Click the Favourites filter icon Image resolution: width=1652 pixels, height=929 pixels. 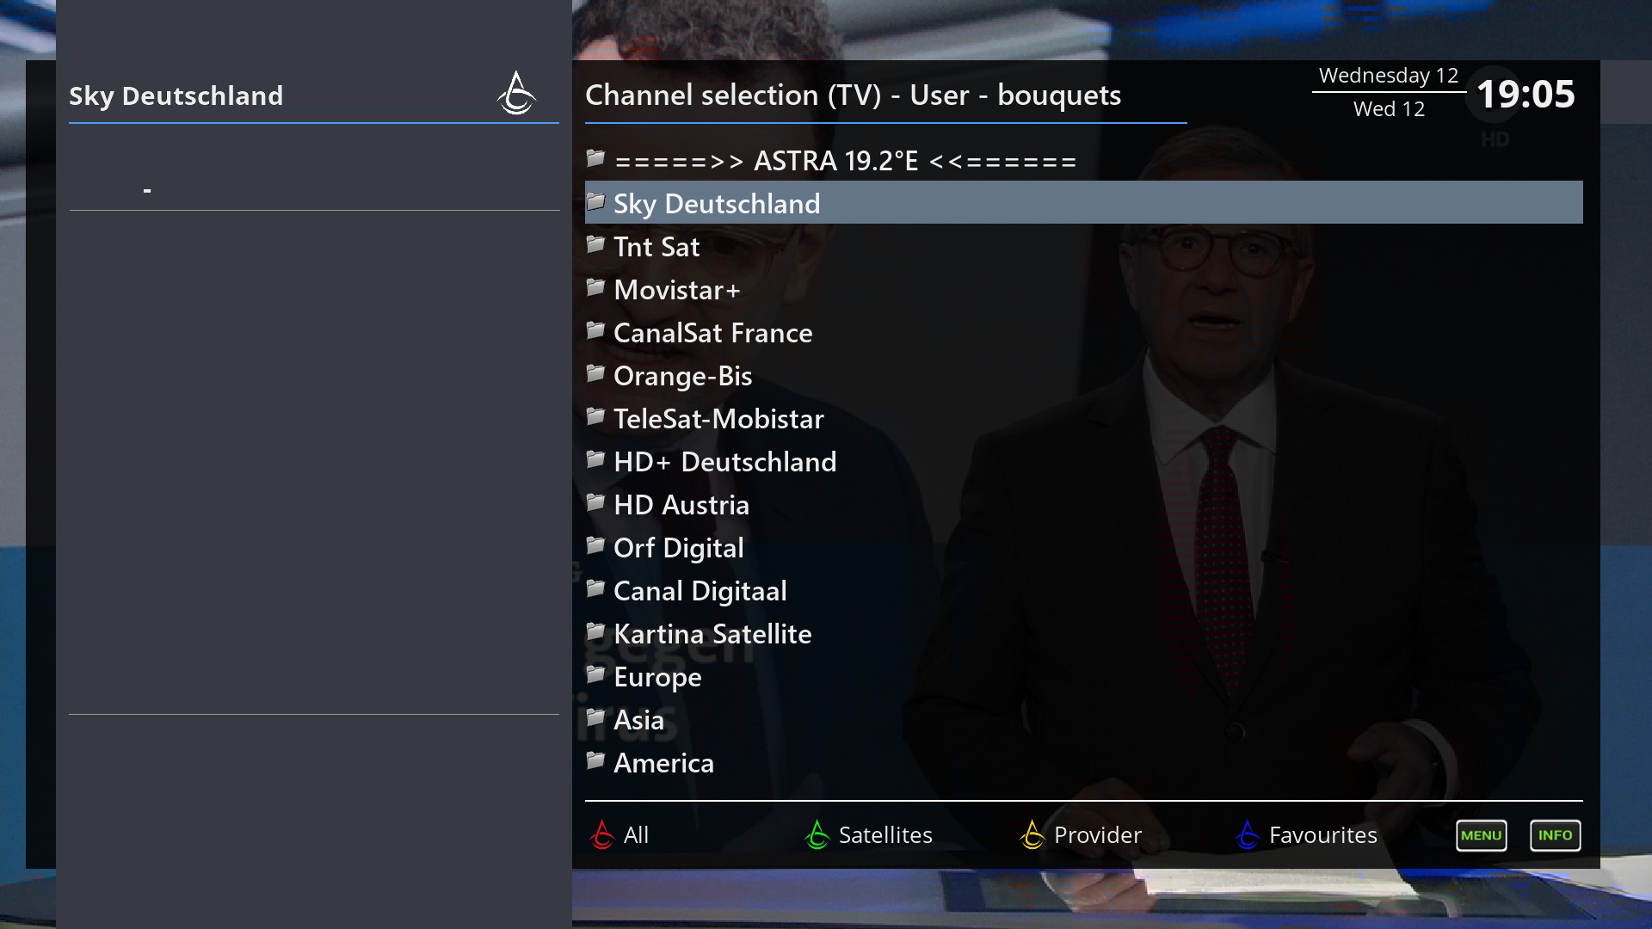[1247, 834]
